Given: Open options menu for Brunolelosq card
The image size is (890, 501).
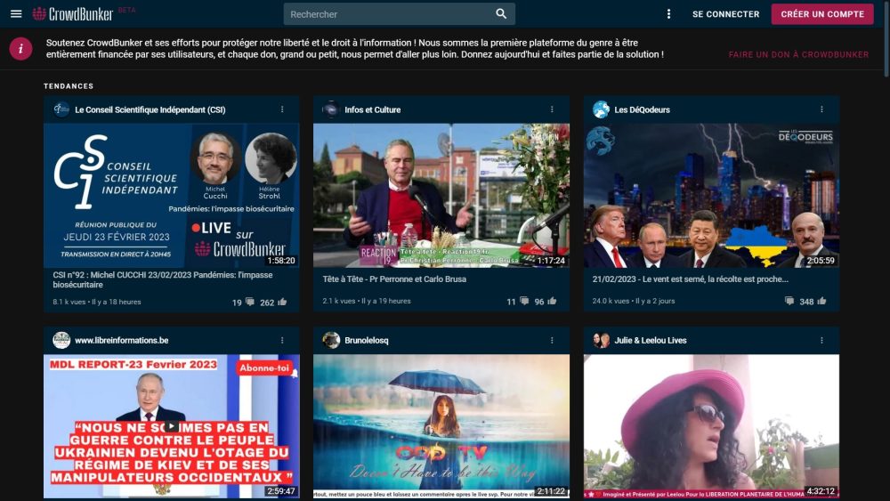Looking at the screenshot, I should pos(552,340).
